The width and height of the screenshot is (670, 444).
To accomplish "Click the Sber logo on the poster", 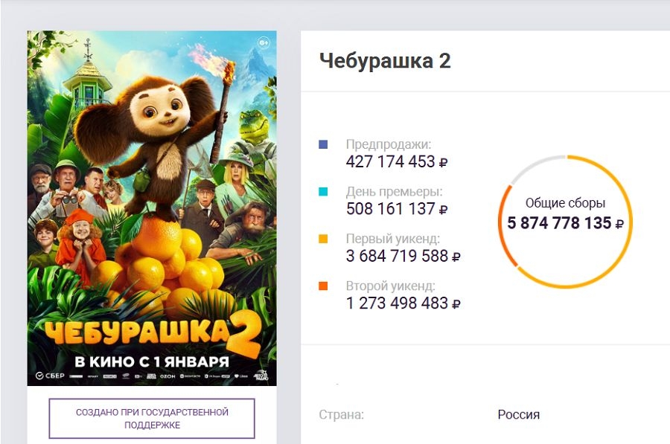I will 49,376.
